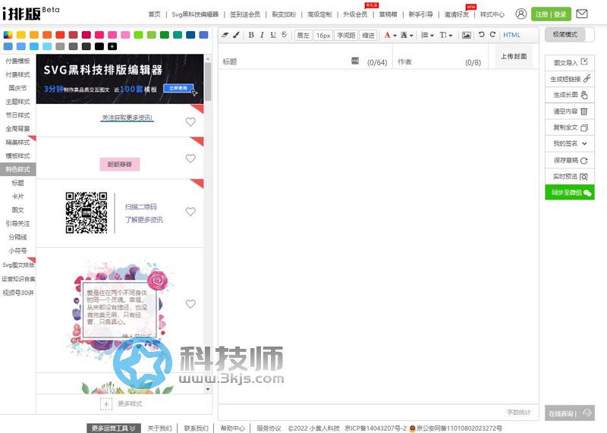
Task: Open 签到送会员 nav item
Action: point(245,14)
